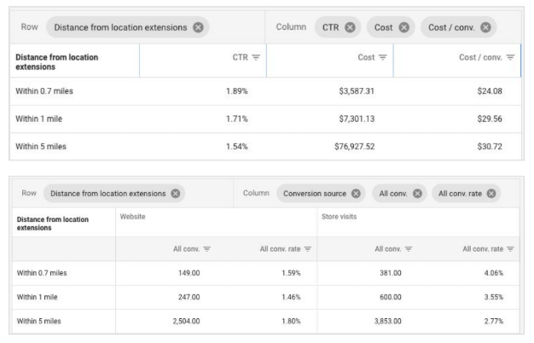
Task: Remove the Cost / conv. column chip
Action: pos(486,27)
